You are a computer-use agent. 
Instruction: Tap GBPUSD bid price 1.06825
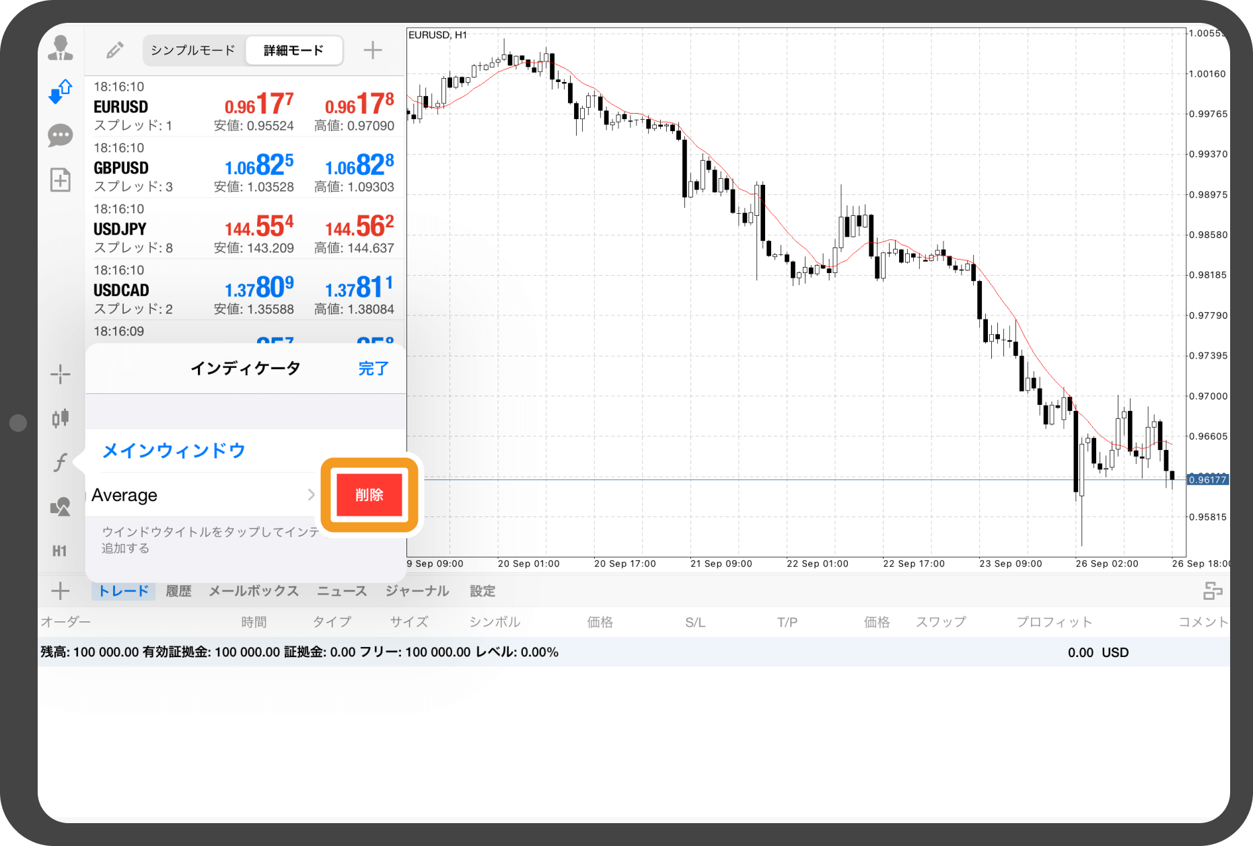259,165
